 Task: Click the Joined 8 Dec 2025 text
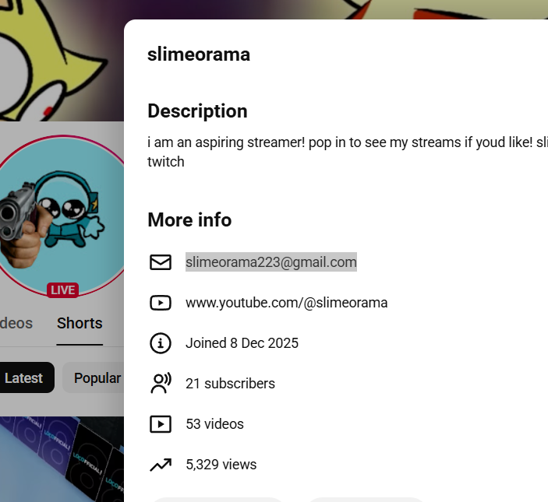pyautogui.click(x=242, y=343)
